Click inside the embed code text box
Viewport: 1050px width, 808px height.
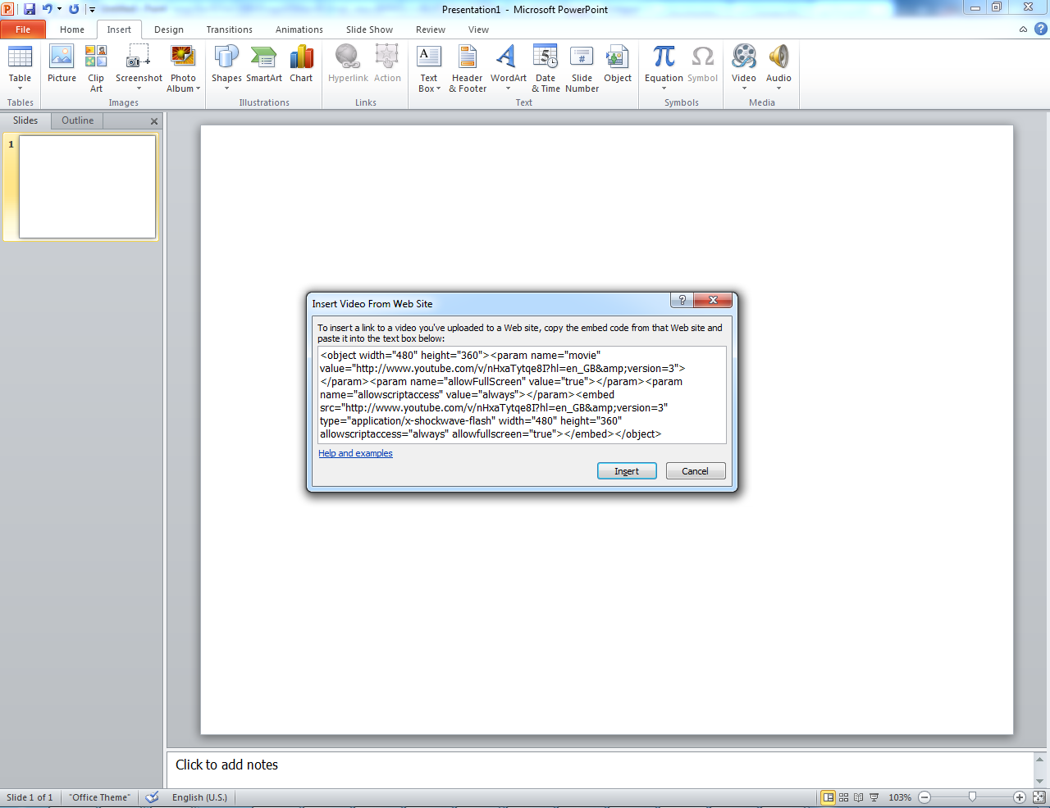coord(522,395)
